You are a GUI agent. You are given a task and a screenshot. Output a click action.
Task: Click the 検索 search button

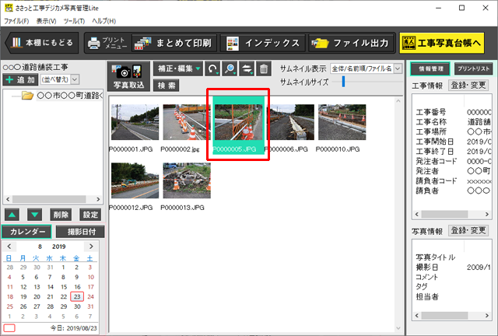point(167,86)
